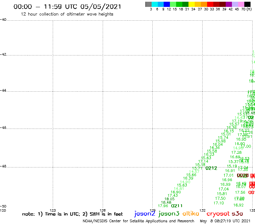Click '12 hour collection of altimeter wave heights' subtitle

67,14
